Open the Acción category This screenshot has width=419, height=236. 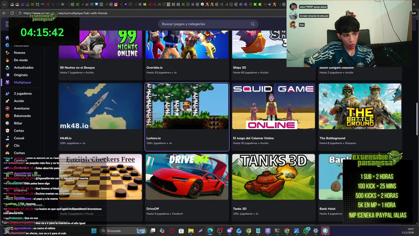(x=19, y=101)
